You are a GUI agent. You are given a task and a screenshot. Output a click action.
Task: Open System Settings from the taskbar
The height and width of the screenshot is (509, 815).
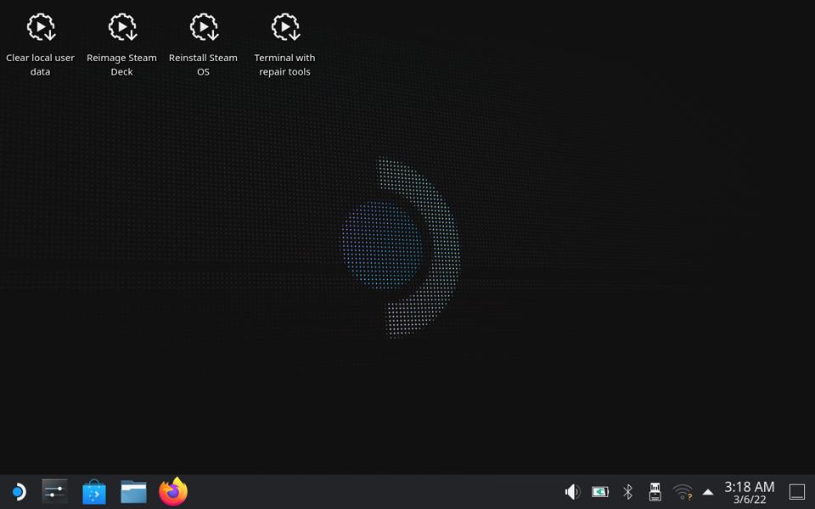pyautogui.click(x=54, y=491)
